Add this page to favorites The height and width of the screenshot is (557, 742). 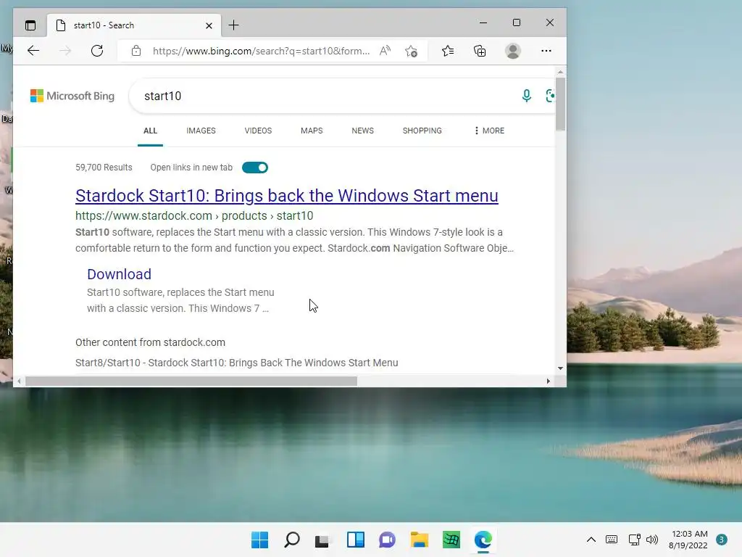tap(412, 51)
